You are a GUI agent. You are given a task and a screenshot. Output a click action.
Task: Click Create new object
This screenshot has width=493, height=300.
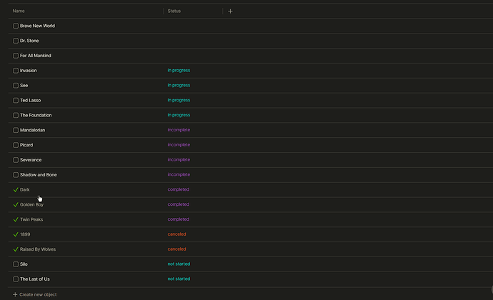point(35,295)
